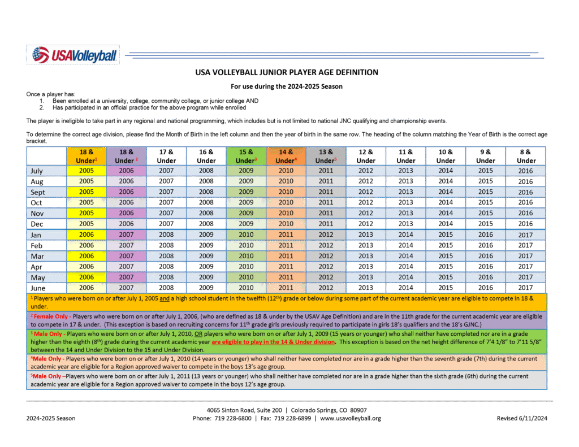The width and height of the screenshot is (579, 447).
Task: Click the '2007' cell in the Aug row
Action: pos(166,181)
